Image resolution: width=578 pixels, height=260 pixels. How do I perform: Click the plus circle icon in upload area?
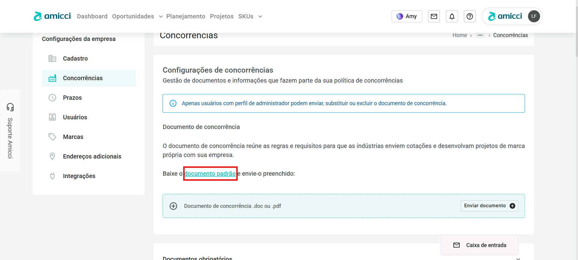pyautogui.click(x=173, y=206)
